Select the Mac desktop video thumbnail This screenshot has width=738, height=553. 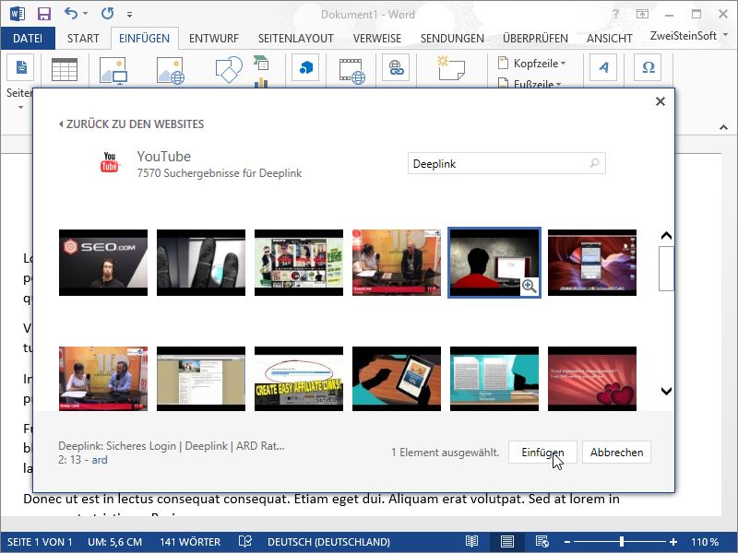click(x=592, y=263)
